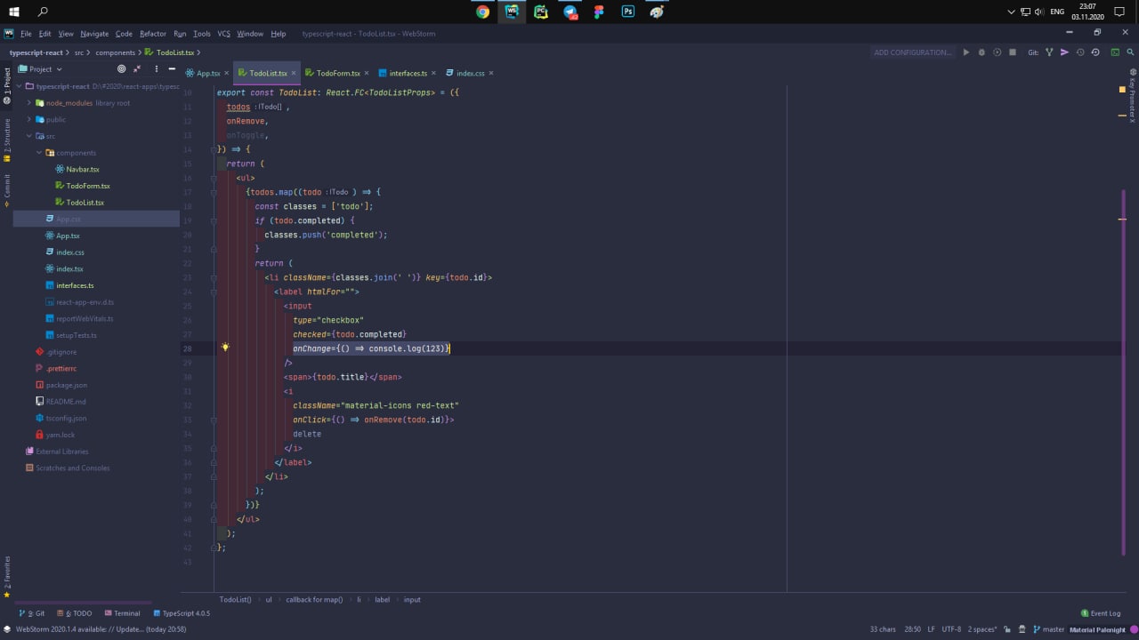Open the Project view dropdown
The width and height of the screenshot is (1139, 640).
(44, 69)
